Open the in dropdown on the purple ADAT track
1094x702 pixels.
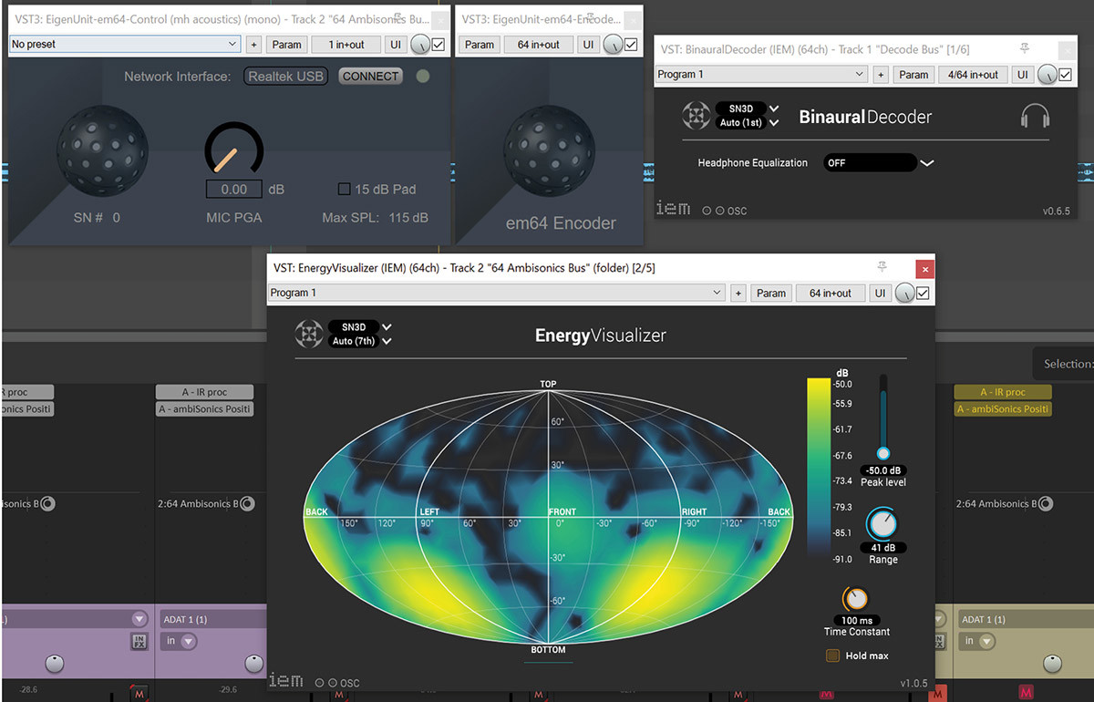[x=181, y=641]
